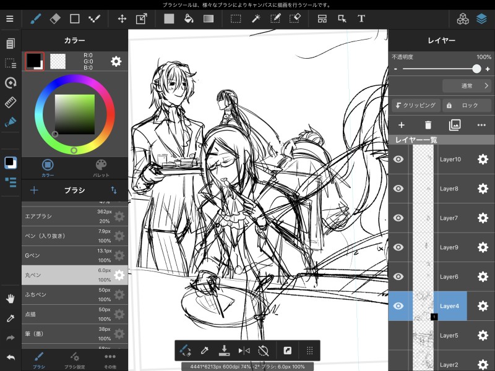Open エアブラシ brush settings gear
This screenshot has height=371, width=495.
coord(119,216)
